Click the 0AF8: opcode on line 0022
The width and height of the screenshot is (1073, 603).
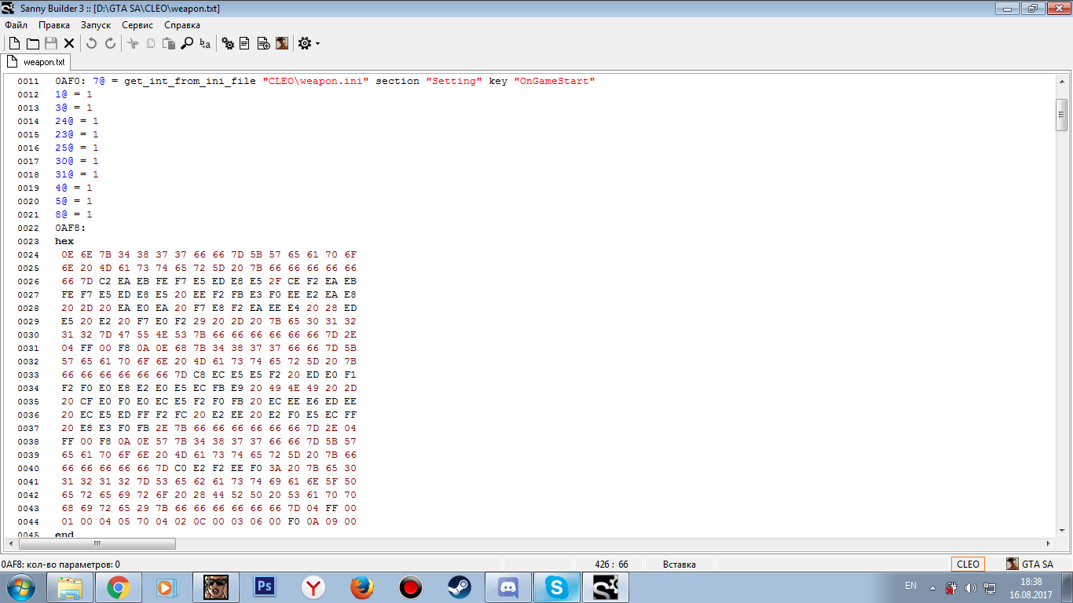(x=71, y=228)
